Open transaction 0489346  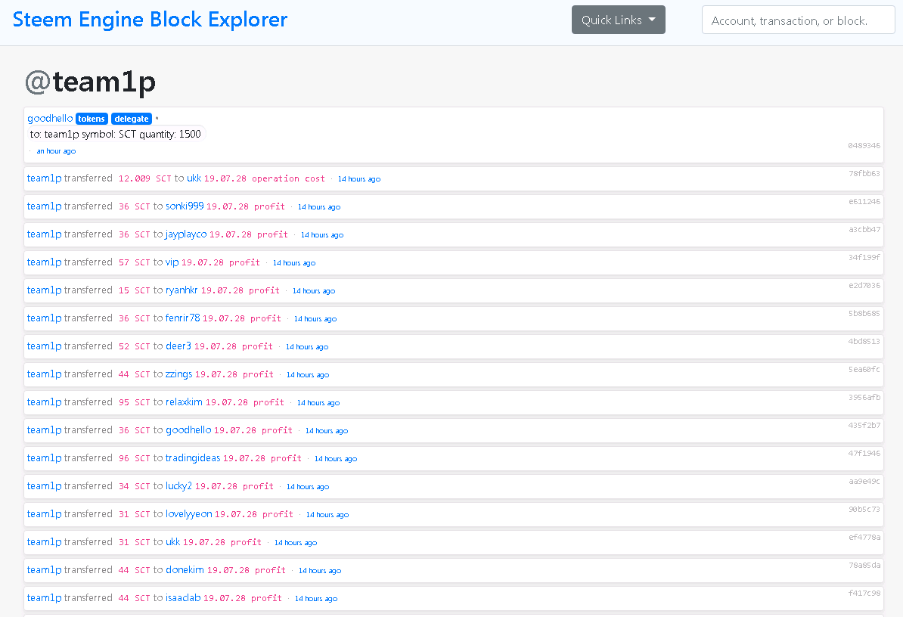[x=864, y=146]
